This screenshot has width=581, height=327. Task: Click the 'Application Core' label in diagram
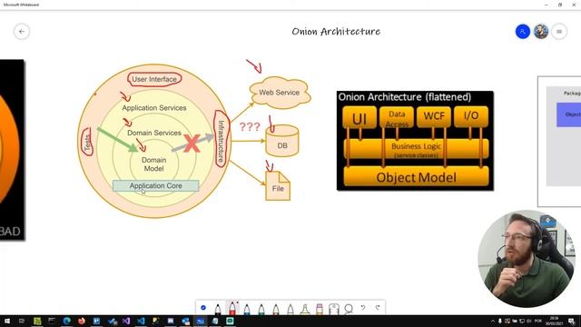(x=155, y=185)
